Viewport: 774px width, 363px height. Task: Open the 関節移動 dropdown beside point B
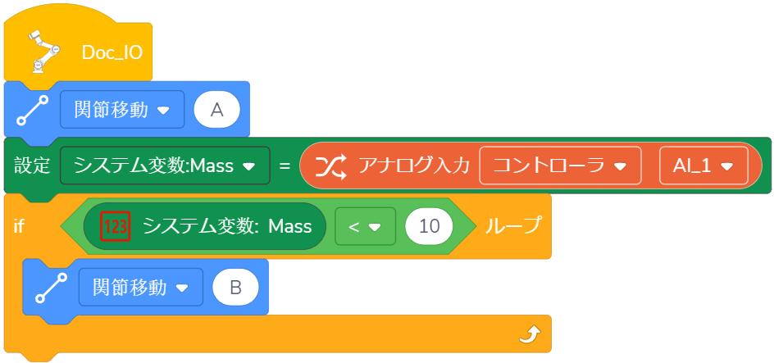(x=140, y=287)
